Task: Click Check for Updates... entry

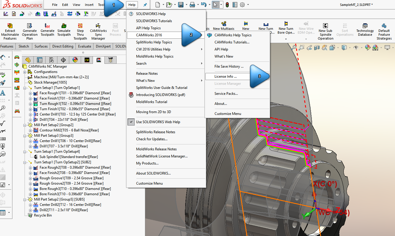Action: point(151,139)
